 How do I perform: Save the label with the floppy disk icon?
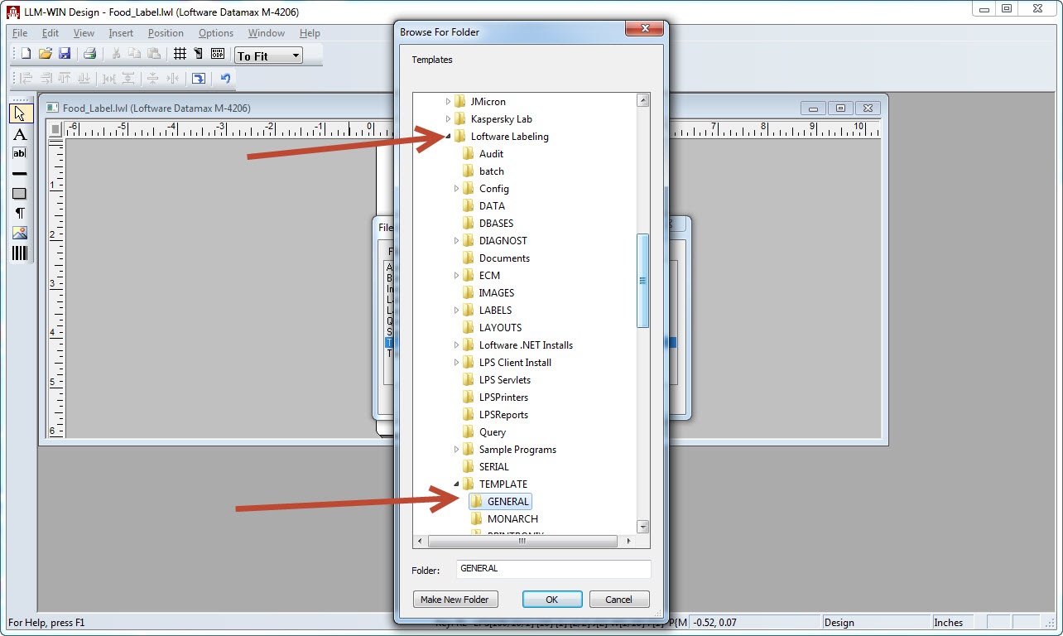pos(65,54)
